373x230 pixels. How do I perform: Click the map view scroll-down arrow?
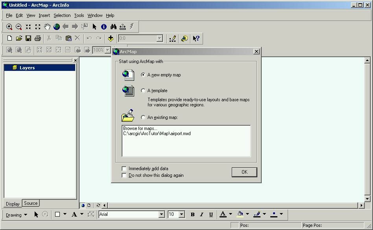(367, 198)
